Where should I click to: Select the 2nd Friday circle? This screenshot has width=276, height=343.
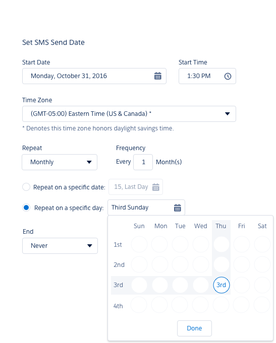pyautogui.click(x=242, y=265)
